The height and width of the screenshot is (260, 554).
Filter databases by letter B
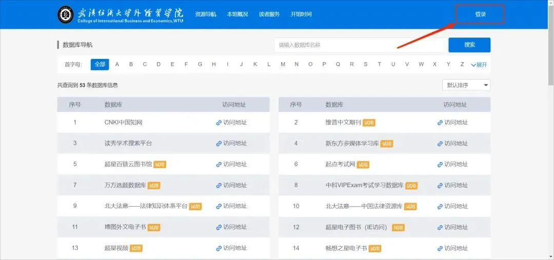[131, 64]
